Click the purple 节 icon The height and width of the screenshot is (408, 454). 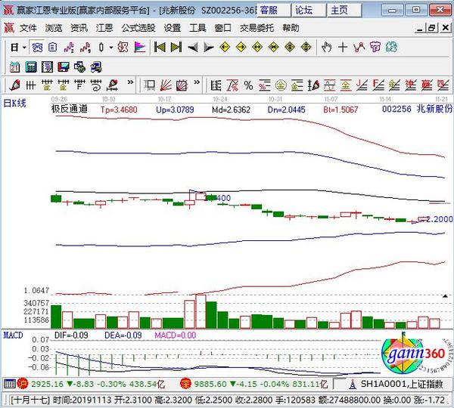point(375,47)
